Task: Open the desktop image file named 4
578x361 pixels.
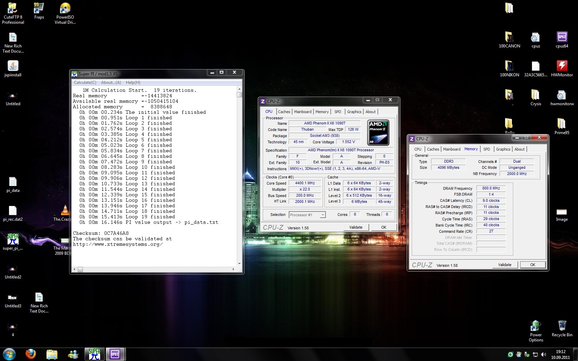Action: click(x=13, y=329)
